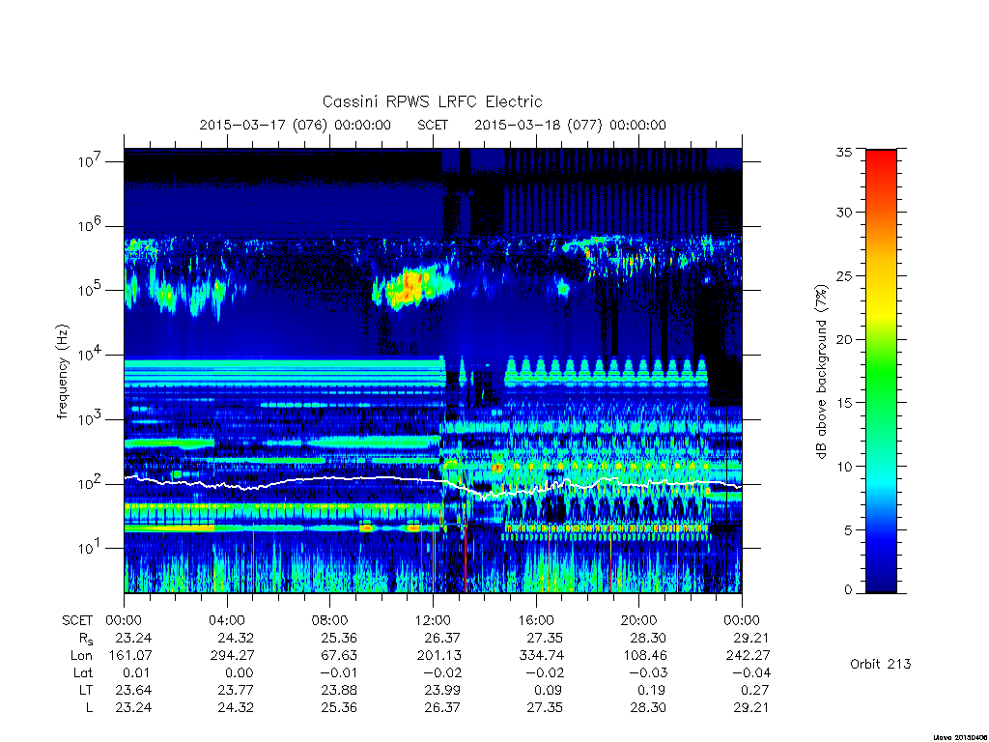The width and height of the screenshot is (989, 742).
Task: Click the 0 tick label on color bar
Action: (x=847, y=589)
